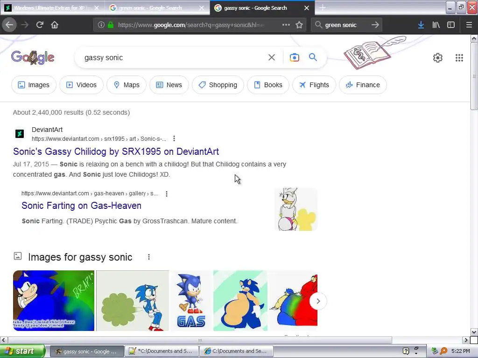The width and height of the screenshot is (478, 358).
Task: Bookmark this page with the star icon
Action: click(x=299, y=25)
